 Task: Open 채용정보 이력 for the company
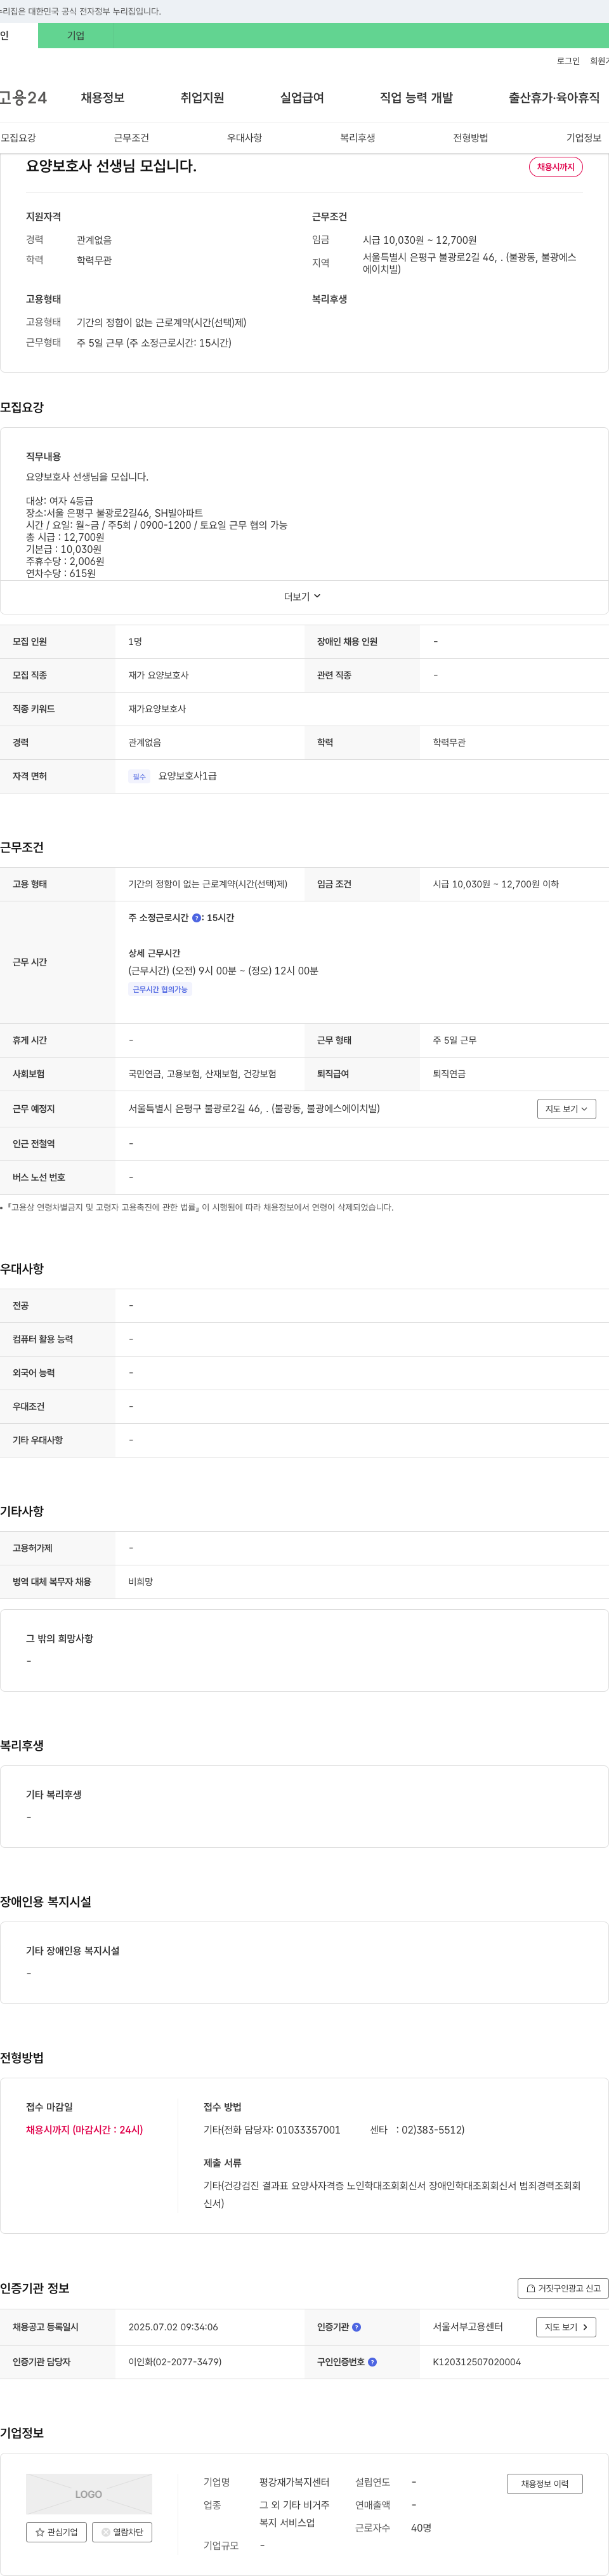tap(544, 2483)
